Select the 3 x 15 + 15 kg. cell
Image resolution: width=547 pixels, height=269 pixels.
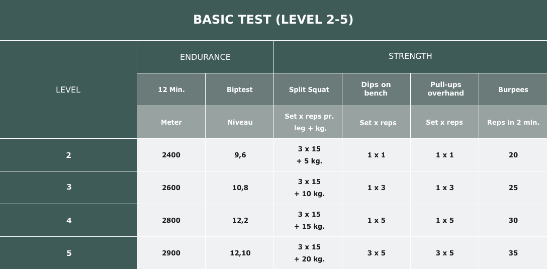[309, 220]
